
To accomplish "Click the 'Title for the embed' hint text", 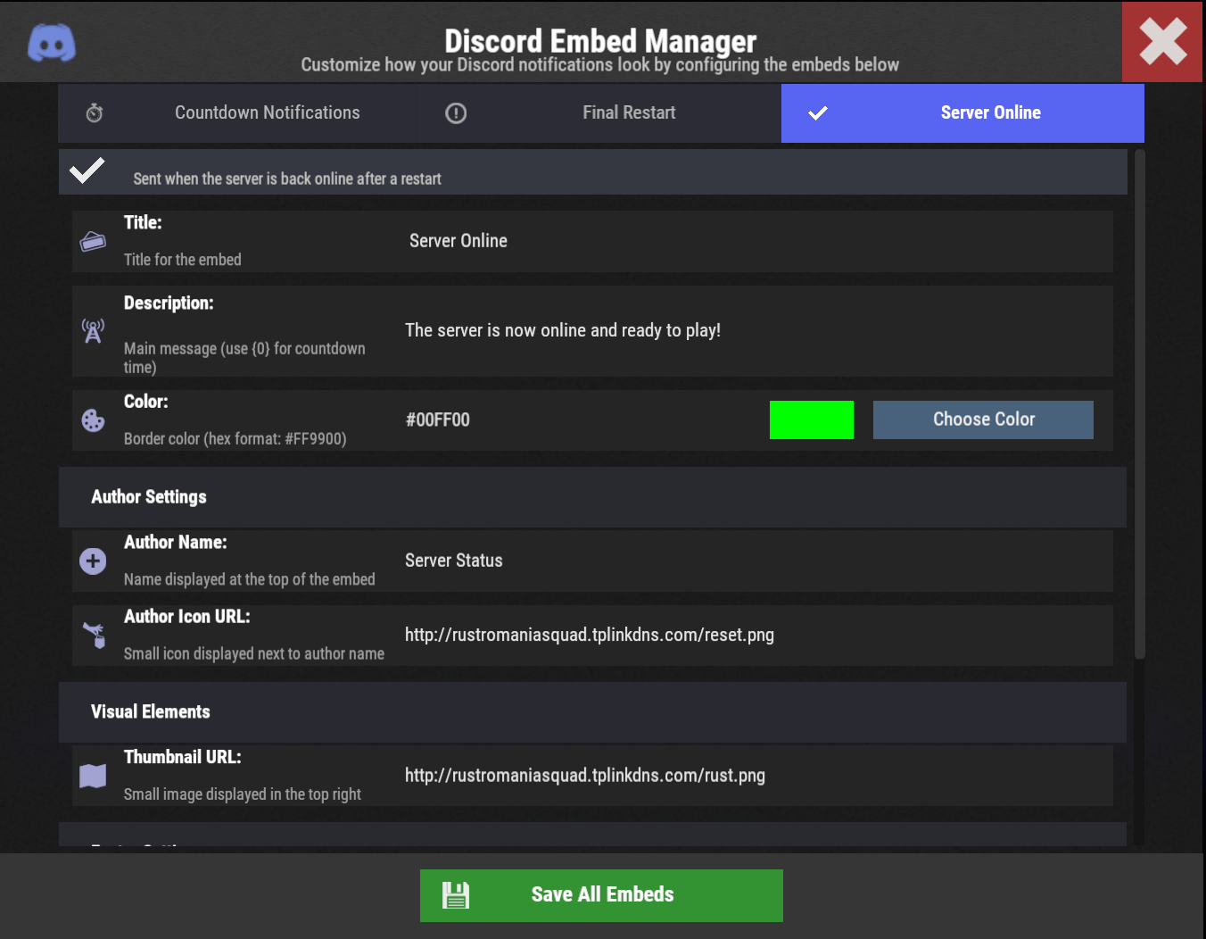I will [183, 260].
